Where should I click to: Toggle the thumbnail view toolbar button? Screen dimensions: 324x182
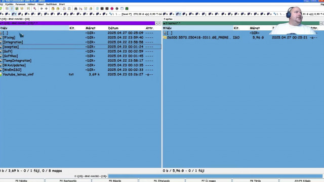coord(17,9)
